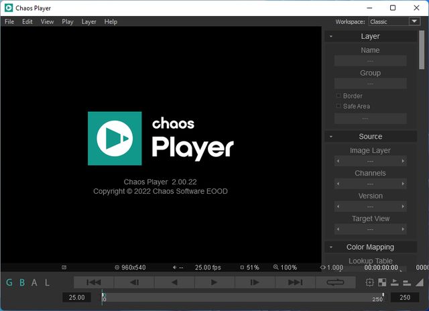Toggle the G channel letter
Viewport: 429px width, 311px height.
pos(9,283)
